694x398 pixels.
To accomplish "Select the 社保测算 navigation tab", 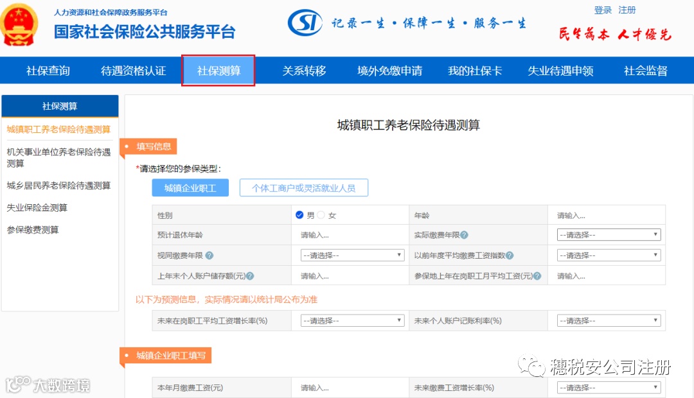I will pos(218,71).
